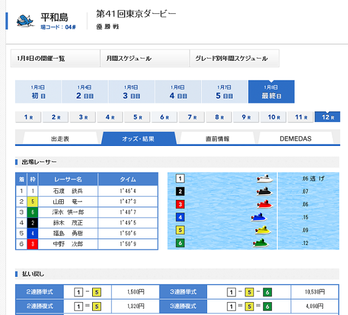Click the yellow boat 5 icon

263,230
